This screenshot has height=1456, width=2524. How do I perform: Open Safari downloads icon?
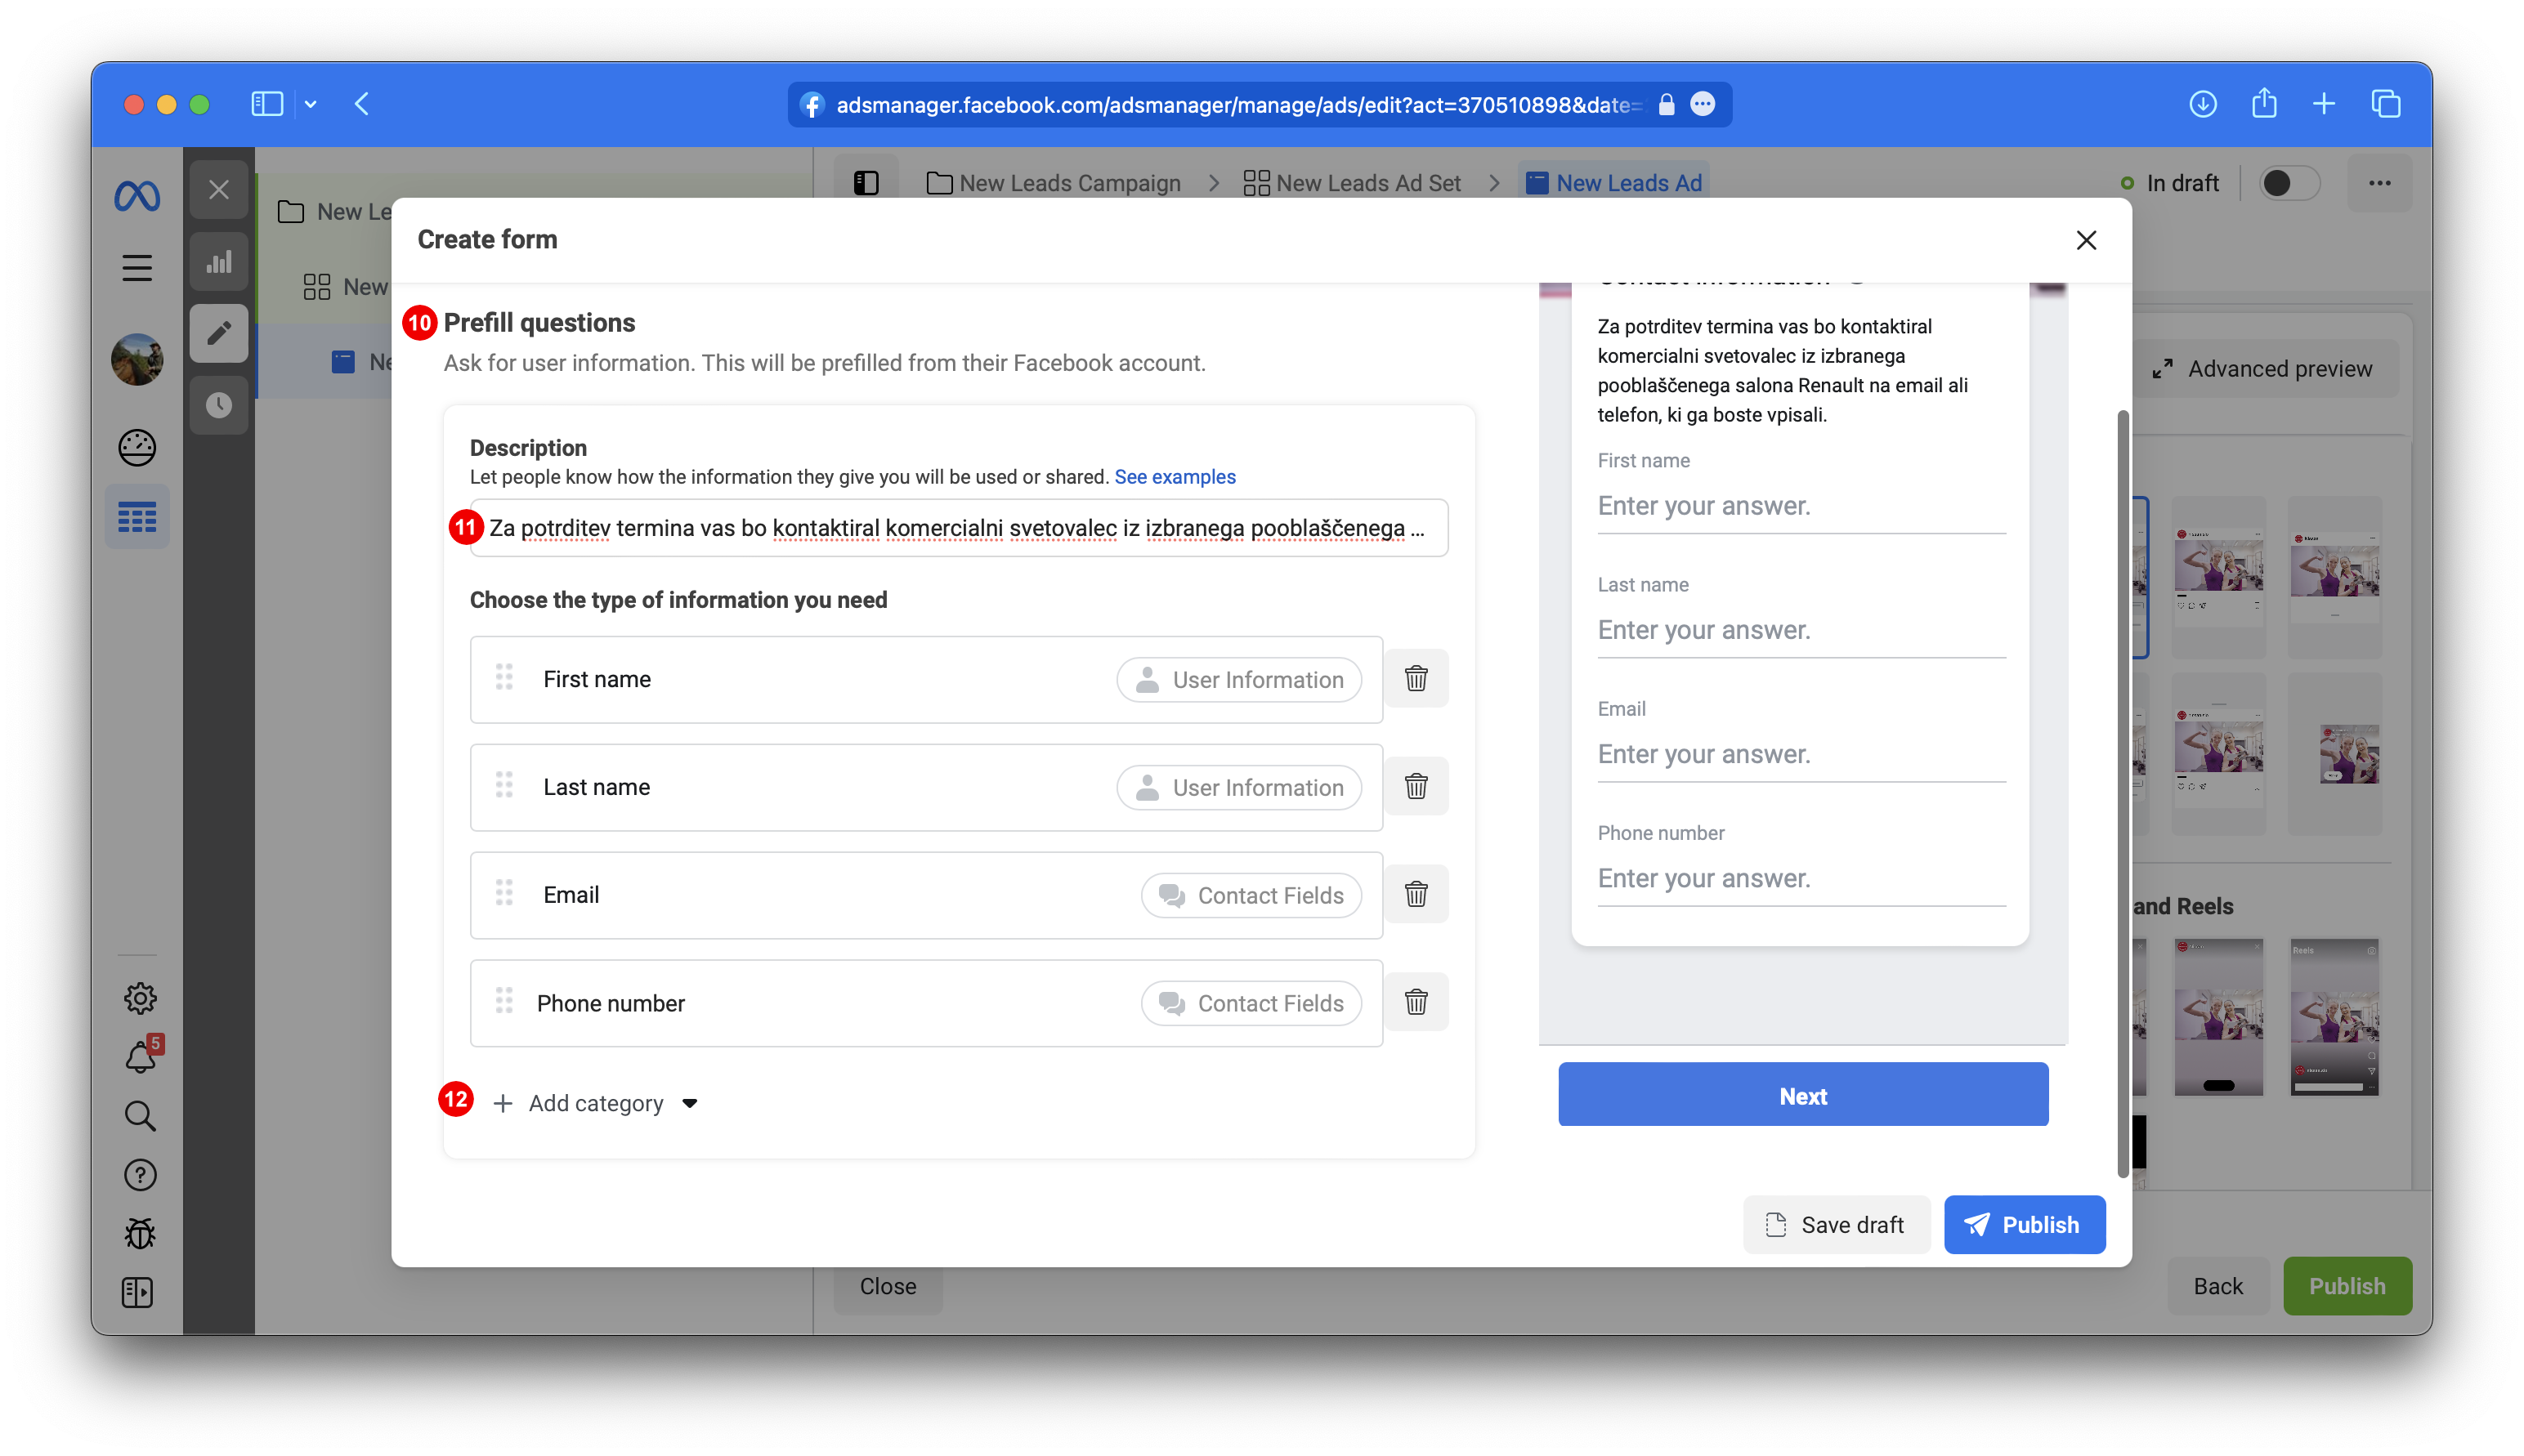point(2203,104)
